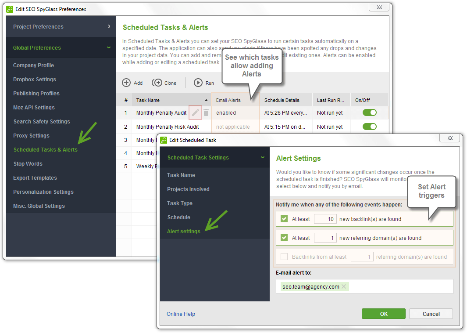Enable Backlinks from referring domains checkbox
This screenshot has height=333, width=467.
tap(284, 257)
